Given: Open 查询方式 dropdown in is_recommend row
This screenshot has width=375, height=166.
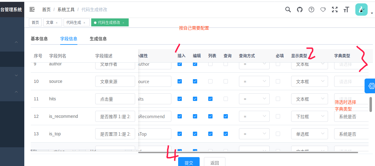Looking at the screenshot, I should point(254,116).
